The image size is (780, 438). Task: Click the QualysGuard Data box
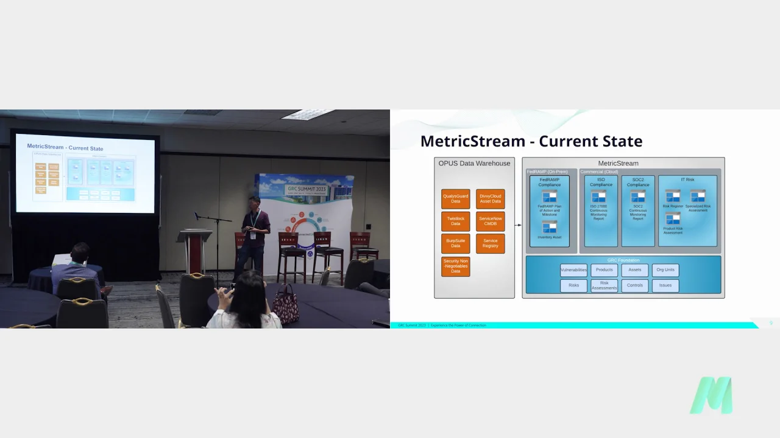(456, 199)
